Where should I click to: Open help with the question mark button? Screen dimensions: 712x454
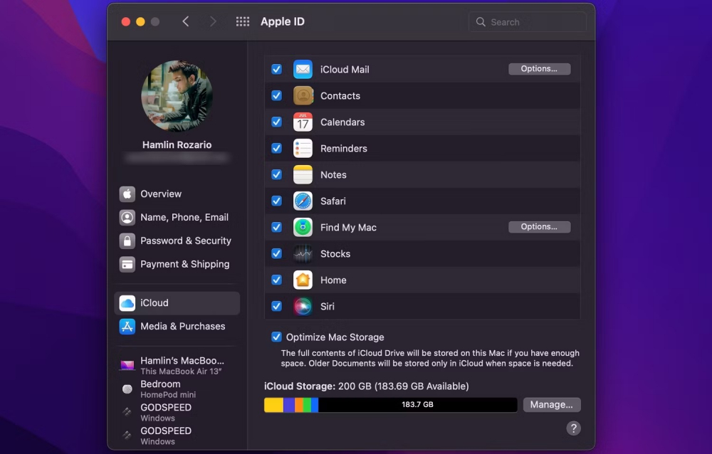pos(573,428)
